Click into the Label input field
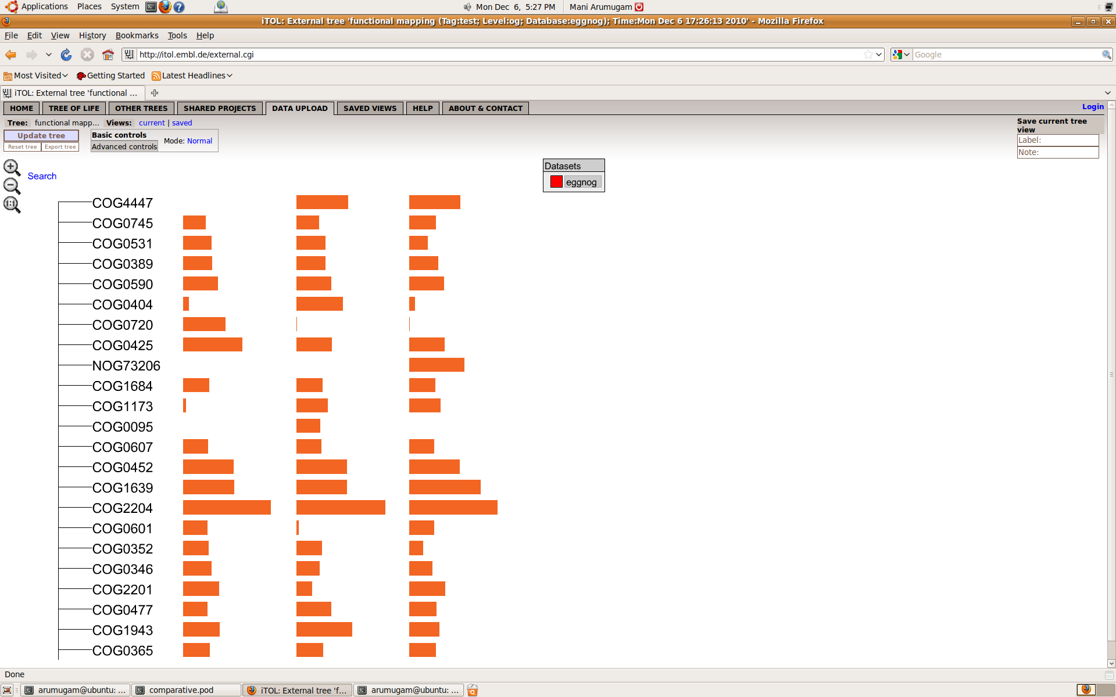The width and height of the screenshot is (1116, 697). (1058, 140)
